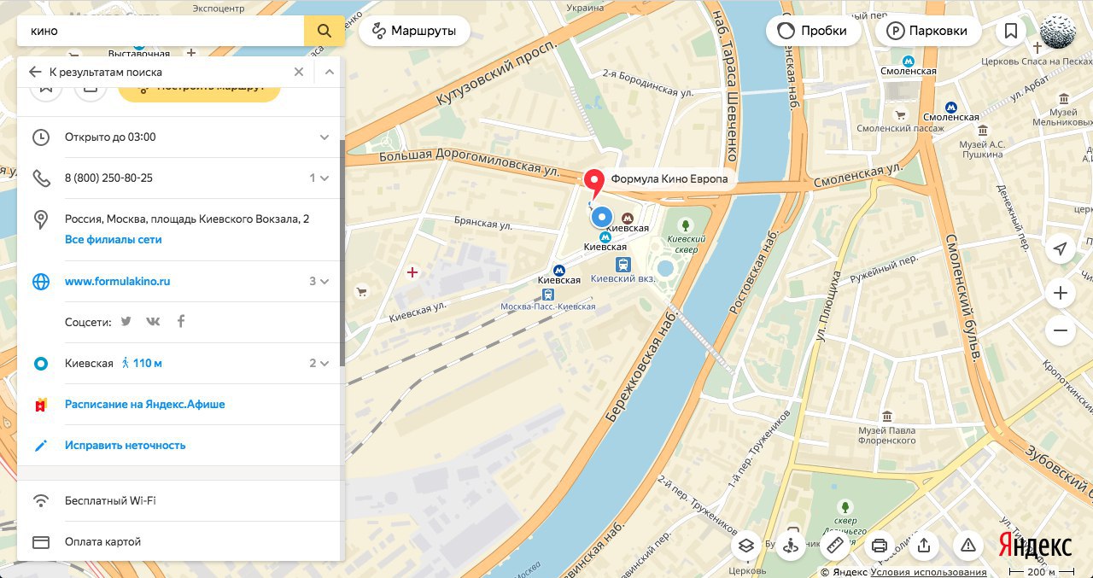The height and width of the screenshot is (578, 1093).
Task: Click the 'Формула Кино Европа' map label
Action: [x=669, y=179]
